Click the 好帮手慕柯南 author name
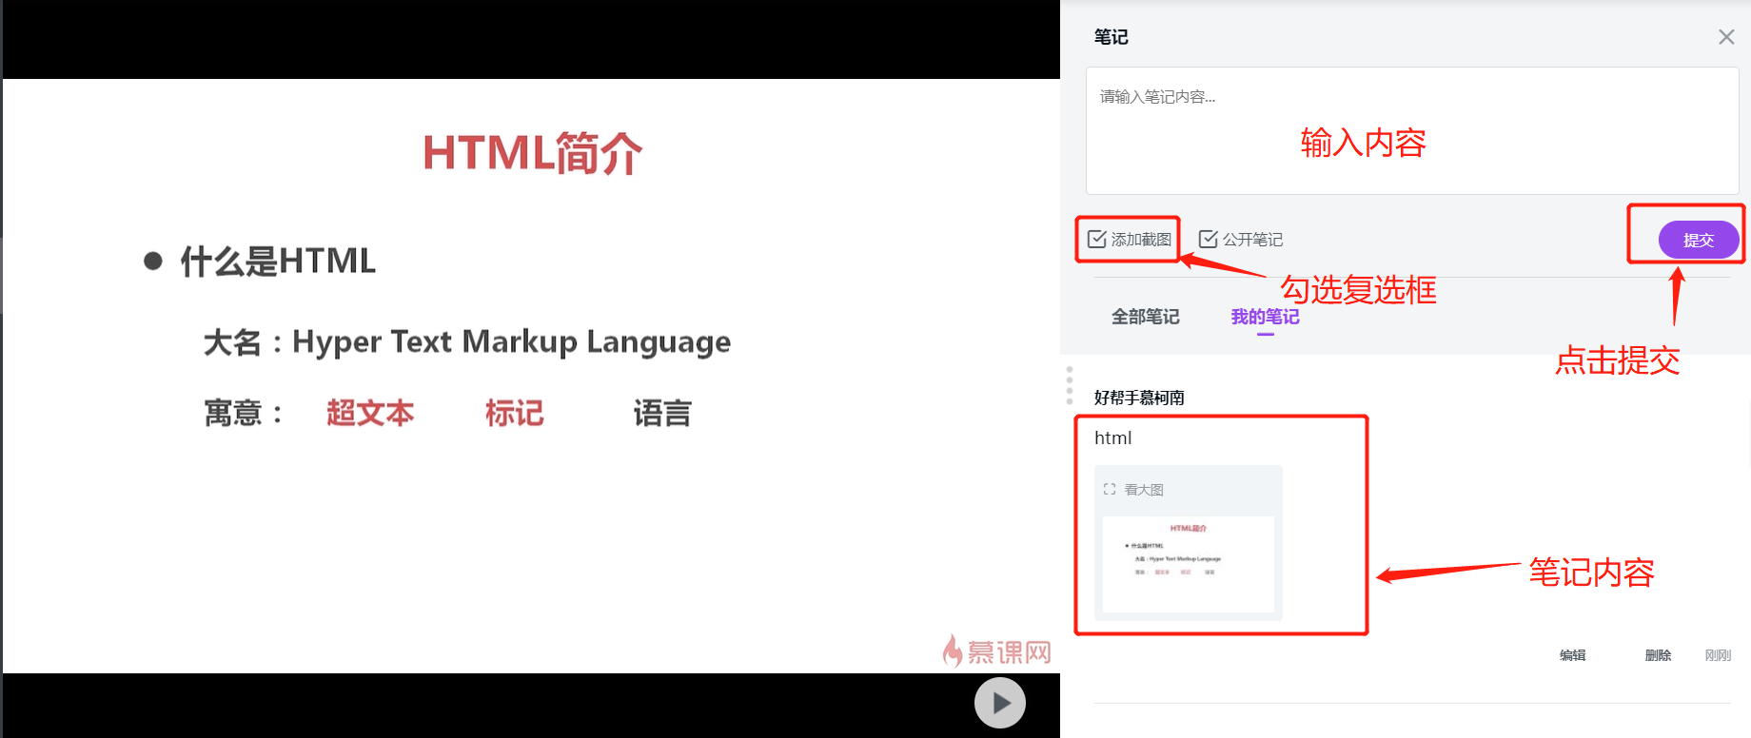 1139,398
